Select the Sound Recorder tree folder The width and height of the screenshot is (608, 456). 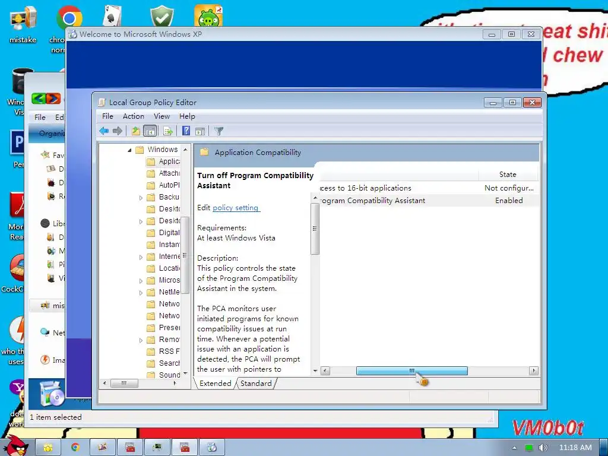tap(163, 375)
